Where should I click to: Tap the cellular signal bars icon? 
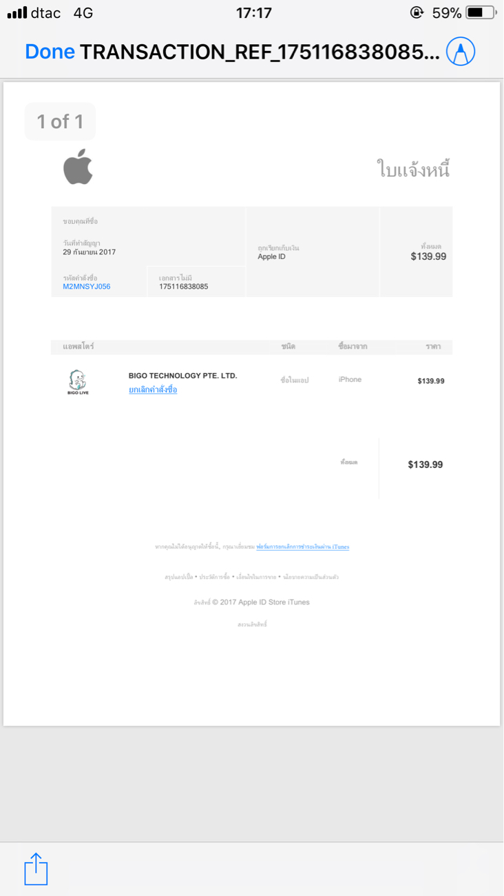(17, 12)
